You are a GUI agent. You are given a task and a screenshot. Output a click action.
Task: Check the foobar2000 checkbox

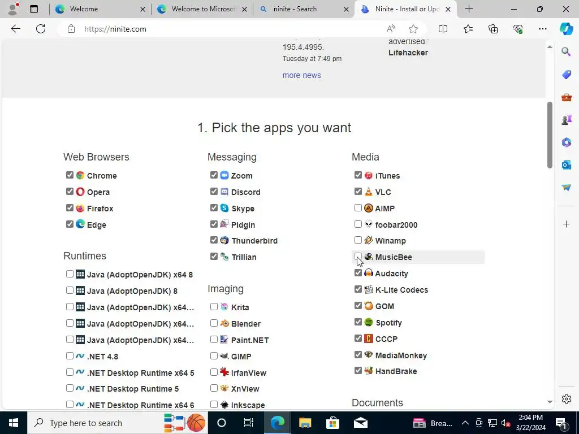358,224
